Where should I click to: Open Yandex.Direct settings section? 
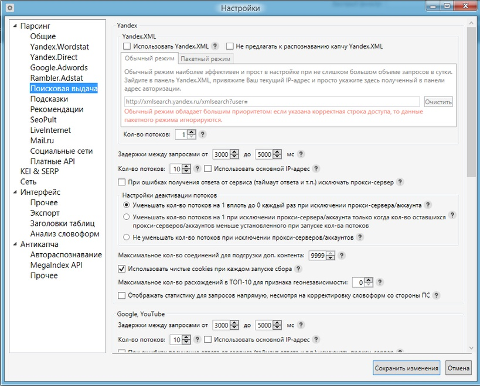click(53, 57)
